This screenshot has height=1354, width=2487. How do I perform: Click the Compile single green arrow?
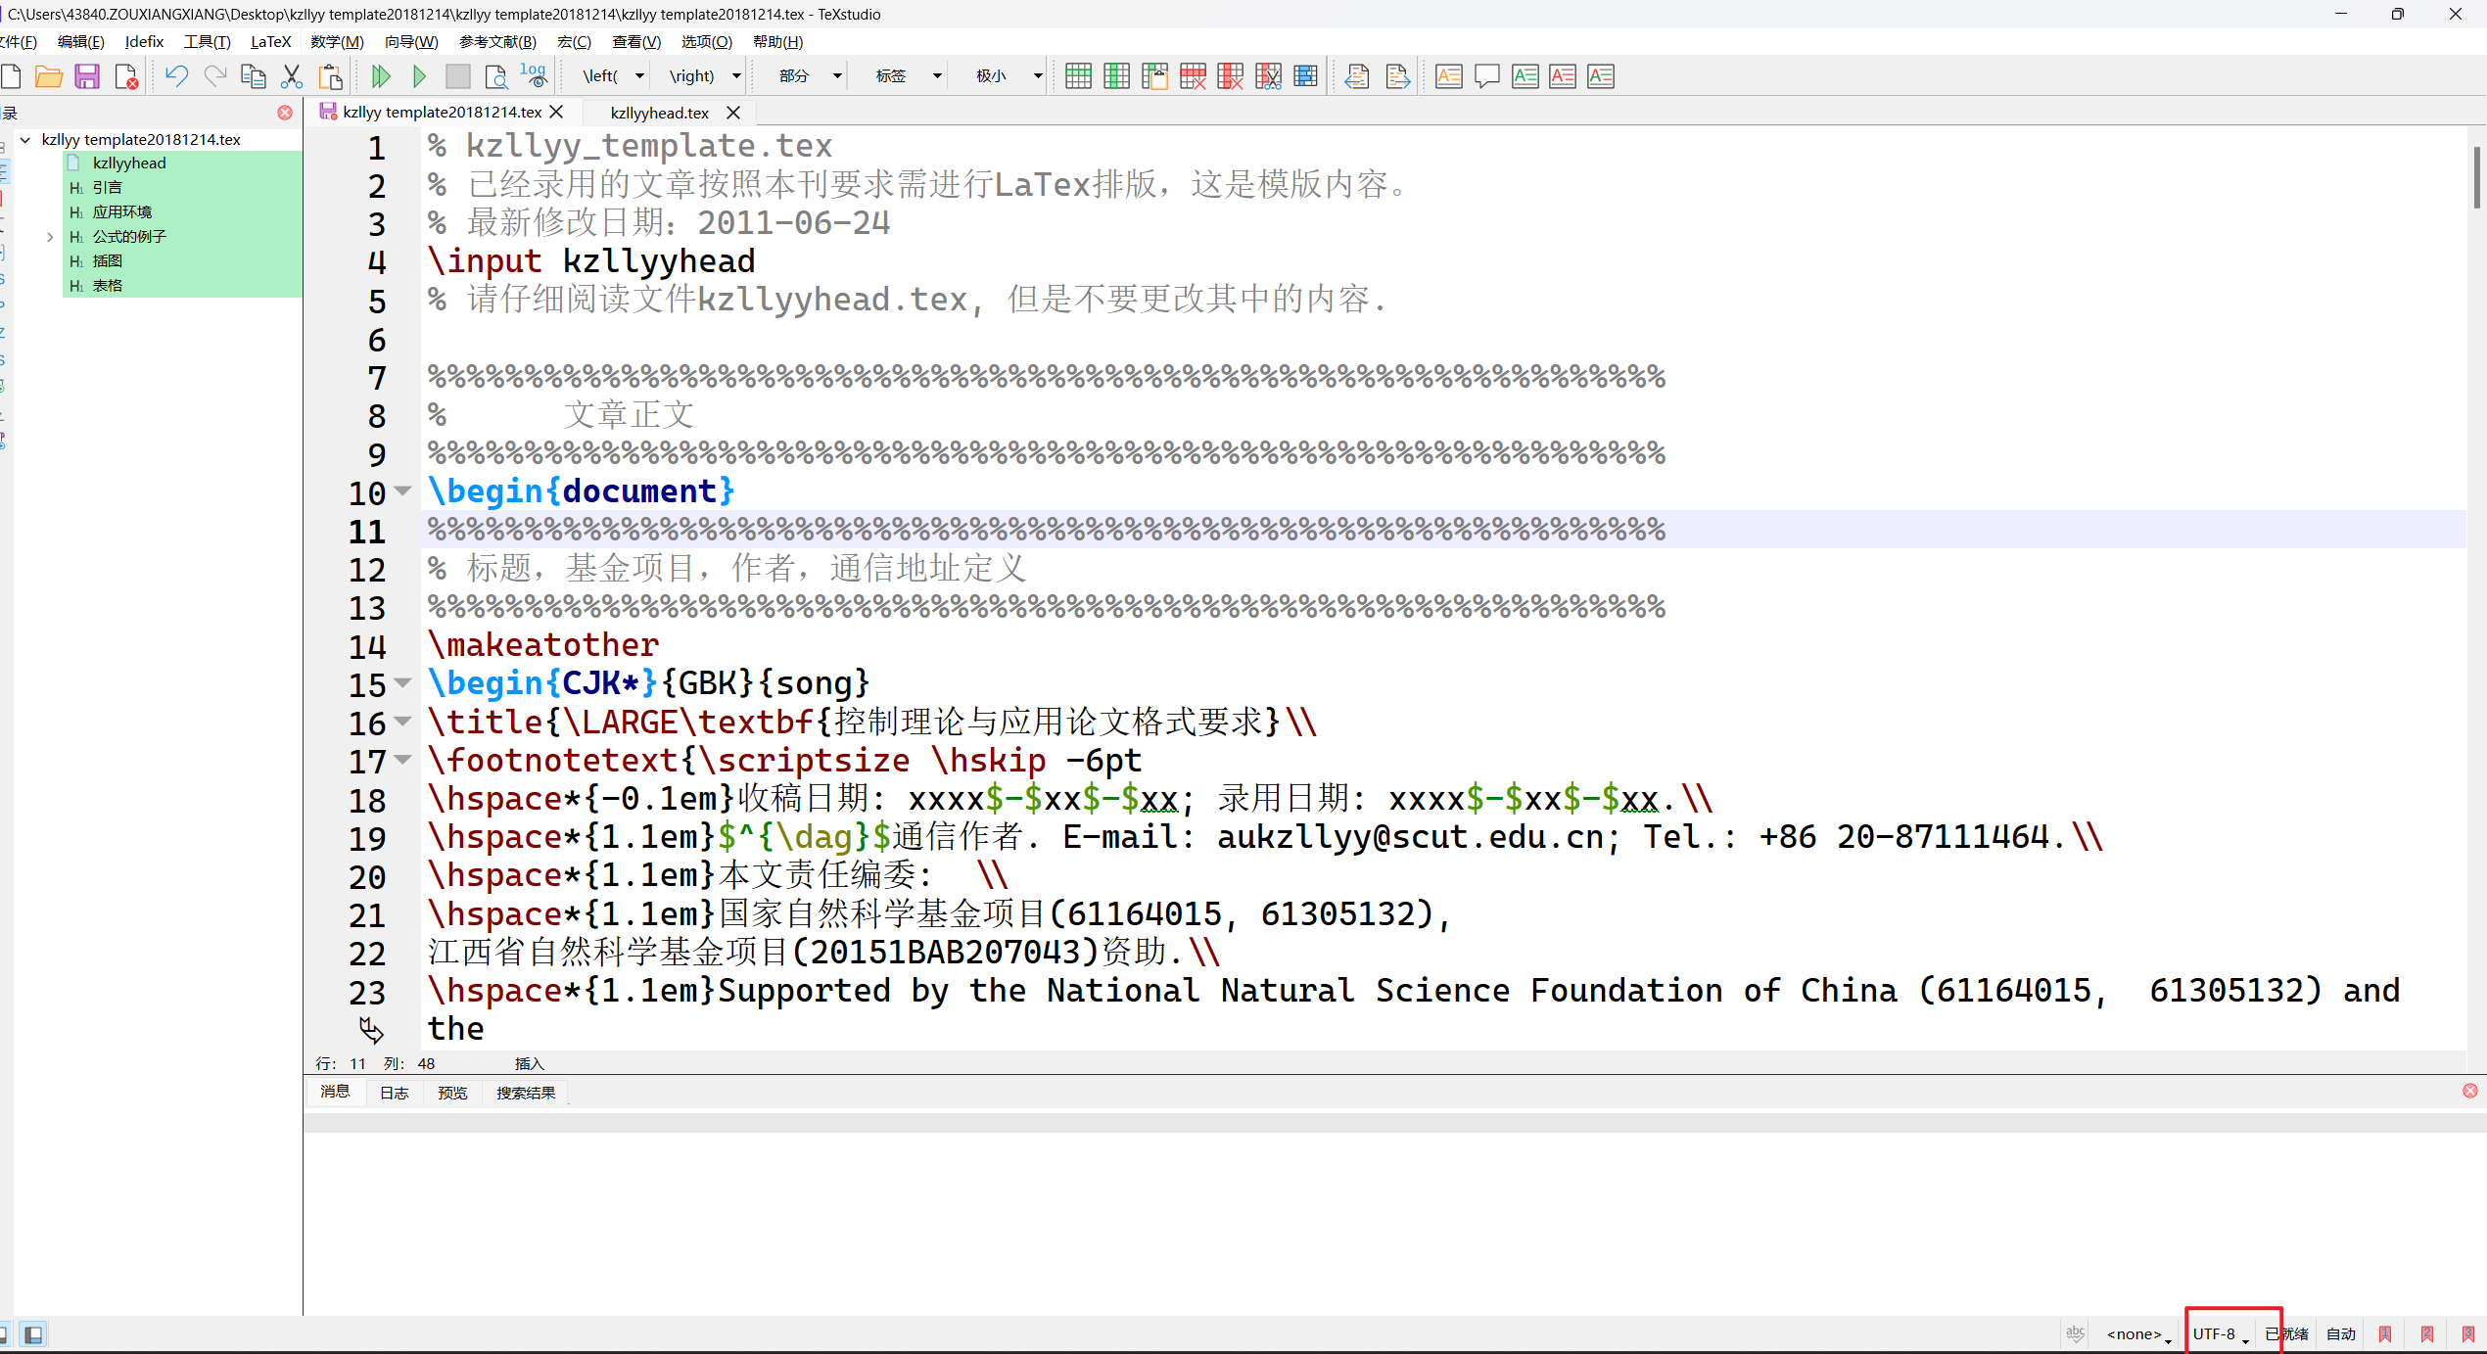coord(419,76)
